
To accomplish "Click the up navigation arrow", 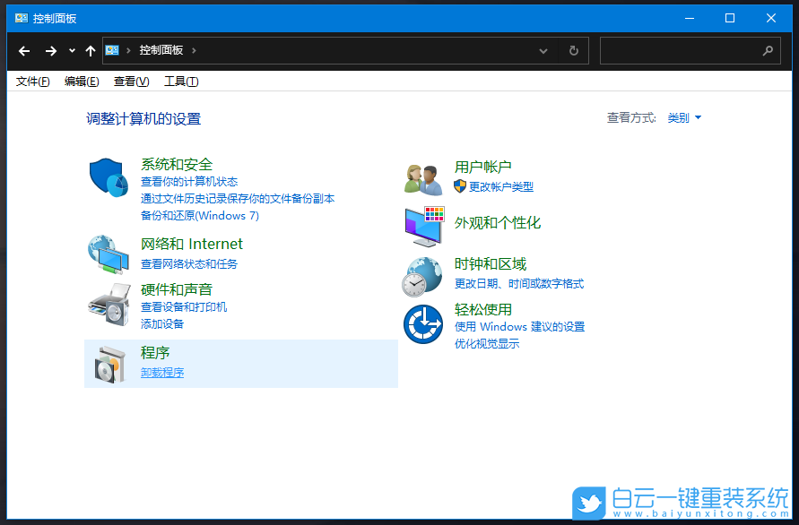I will click(x=90, y=51).
